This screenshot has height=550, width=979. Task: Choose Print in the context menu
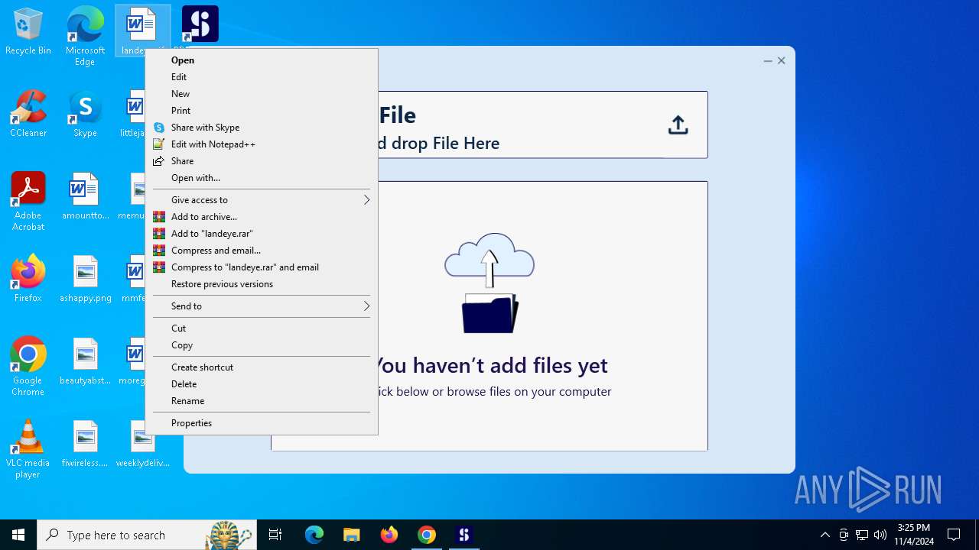click(x=262, y=111)
